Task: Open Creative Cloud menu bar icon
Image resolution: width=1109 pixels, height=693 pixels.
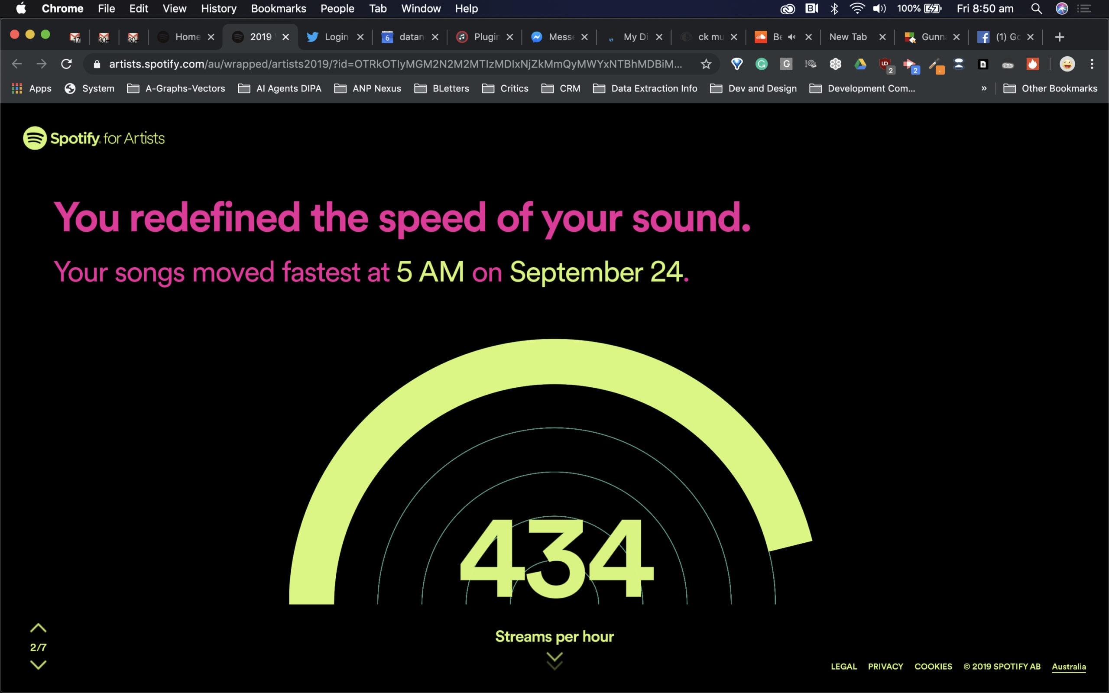Action: [787, 9]
